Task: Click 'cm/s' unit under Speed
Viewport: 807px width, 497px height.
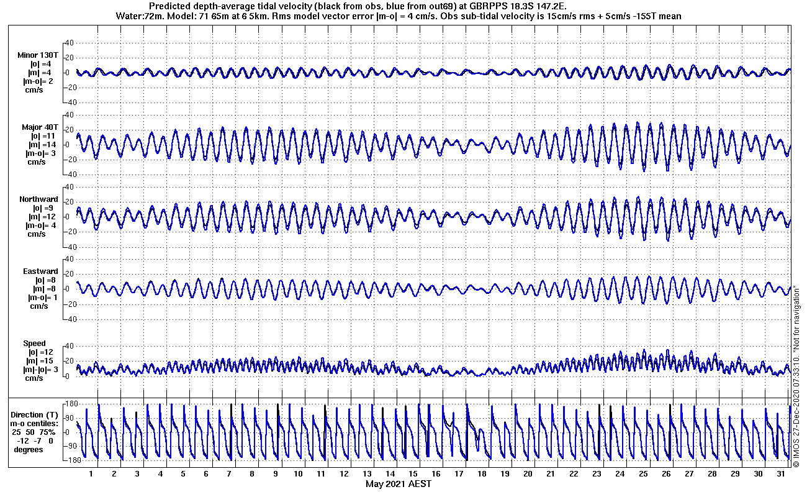Action: point(34,378)
